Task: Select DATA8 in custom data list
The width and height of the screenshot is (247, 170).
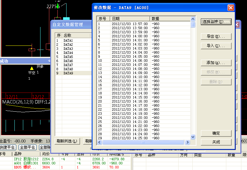Action: click(73, 69)
